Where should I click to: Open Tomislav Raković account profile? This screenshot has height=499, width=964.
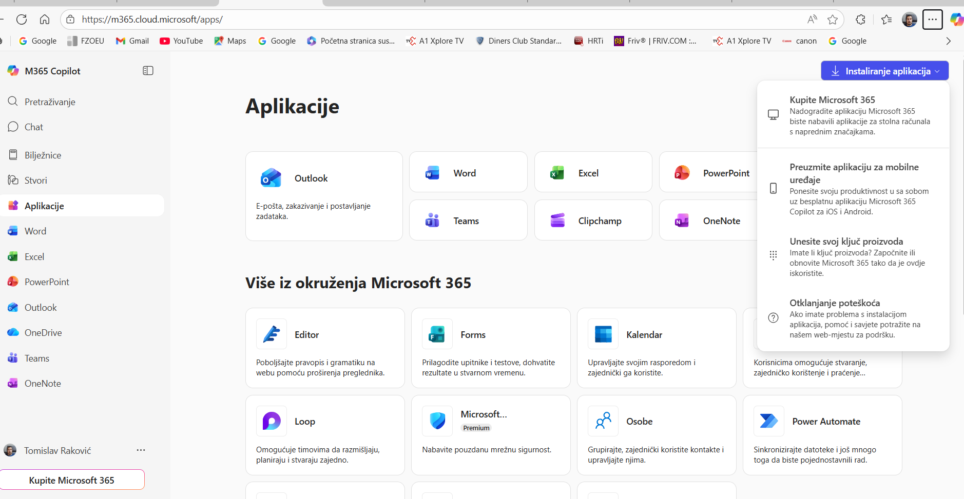[48, 450]
